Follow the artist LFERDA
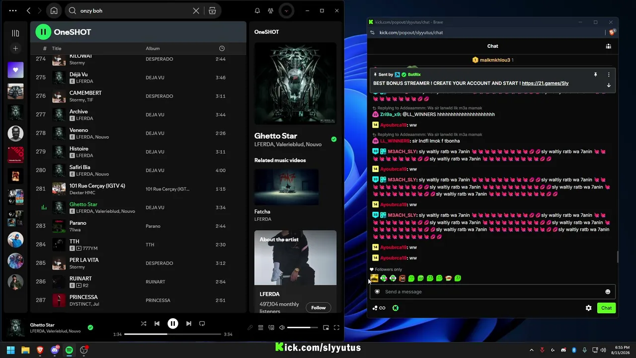The width and height of the screenshot is (636, 358). [318, 308]
